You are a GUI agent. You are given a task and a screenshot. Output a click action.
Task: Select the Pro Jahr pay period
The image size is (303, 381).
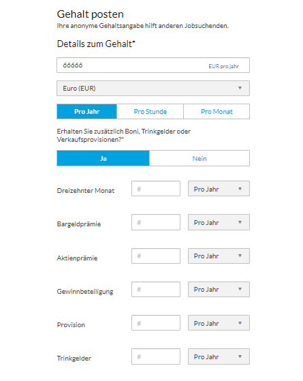click(86, 112)
